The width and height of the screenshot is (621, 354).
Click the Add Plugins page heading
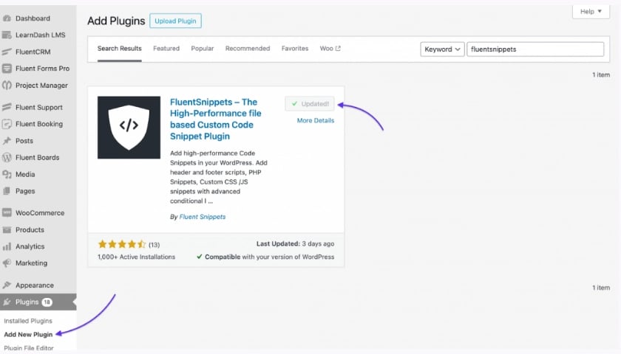[116, 21]
